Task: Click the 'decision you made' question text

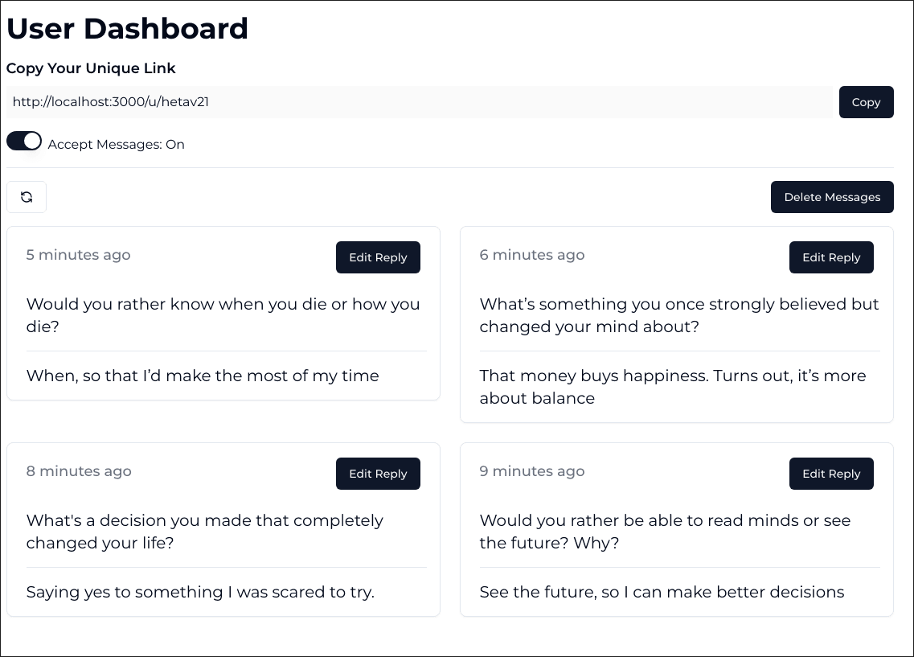Action: point(205,531)
